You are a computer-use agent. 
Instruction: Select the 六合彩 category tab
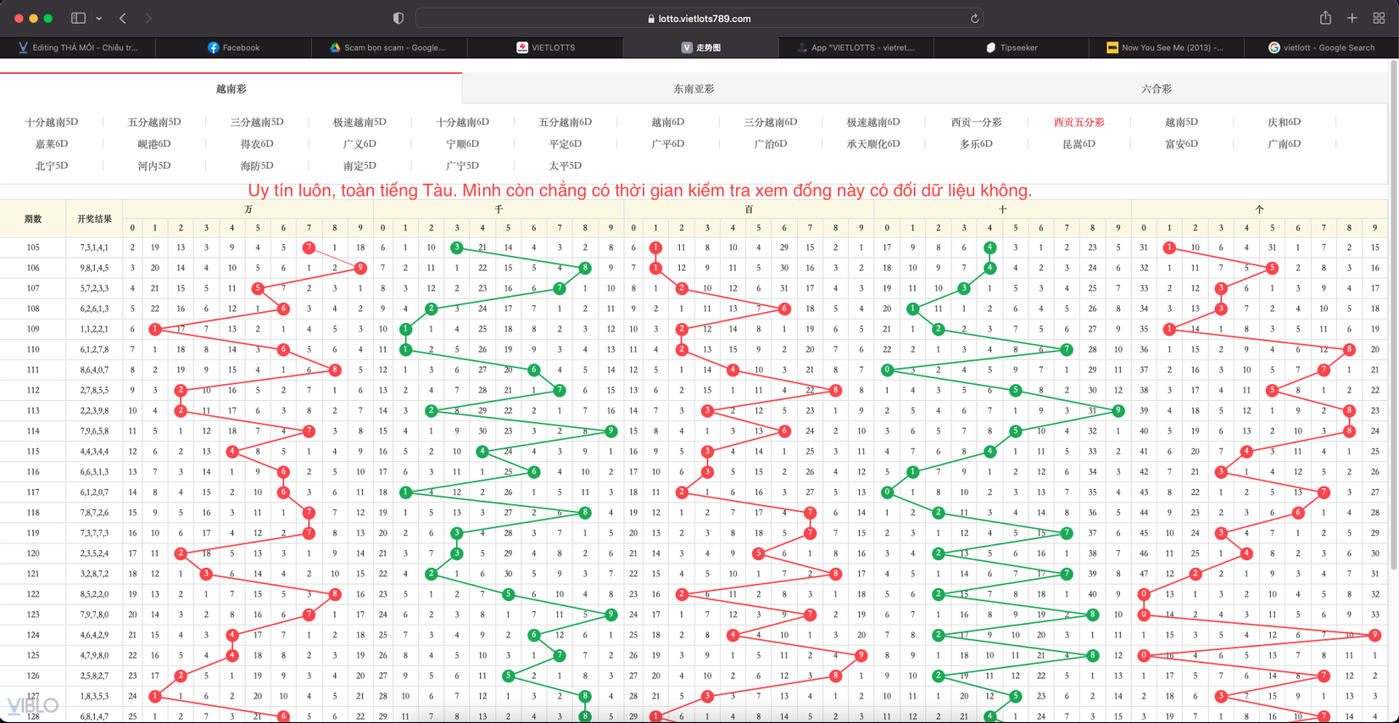coord(1156,88)
